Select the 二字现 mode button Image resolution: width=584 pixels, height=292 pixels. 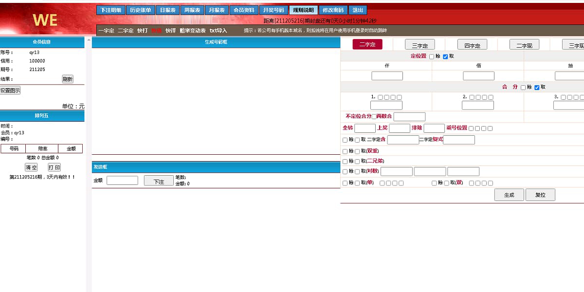click(x=525, y=45)
